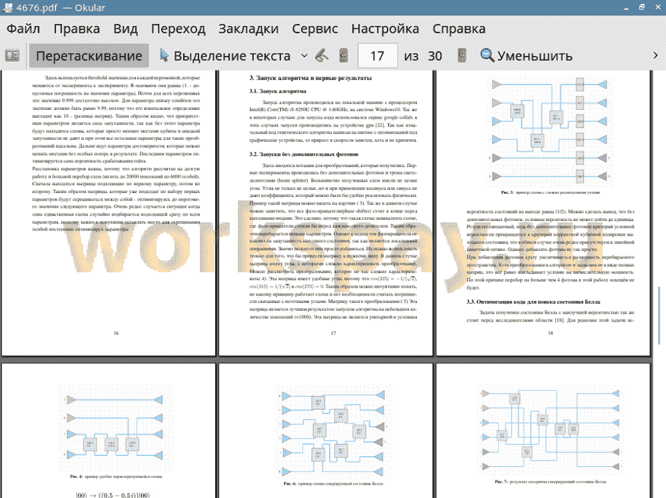
Task: Click the page number field showing 17
Action: (x=378, y=56)
